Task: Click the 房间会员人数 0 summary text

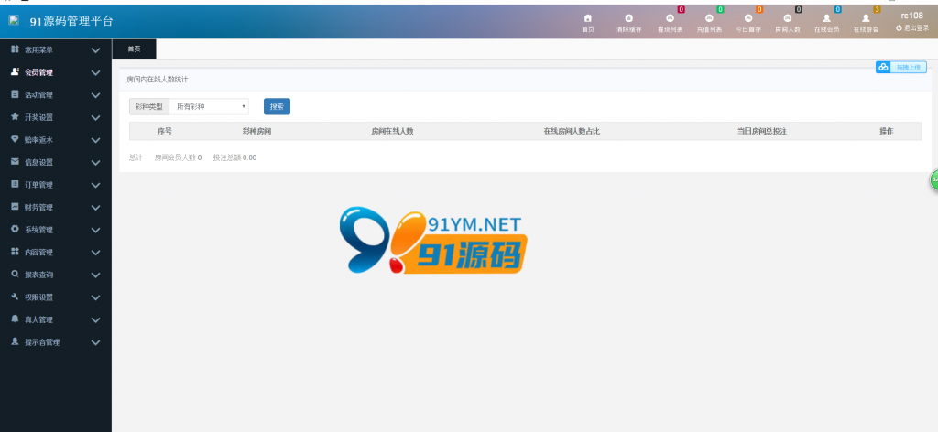Action: (x=178, y=157)
